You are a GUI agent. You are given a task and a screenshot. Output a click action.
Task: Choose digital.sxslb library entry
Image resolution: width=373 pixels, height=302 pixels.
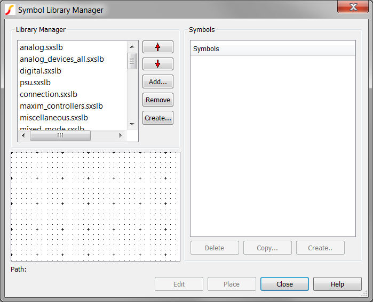(41, 71)
